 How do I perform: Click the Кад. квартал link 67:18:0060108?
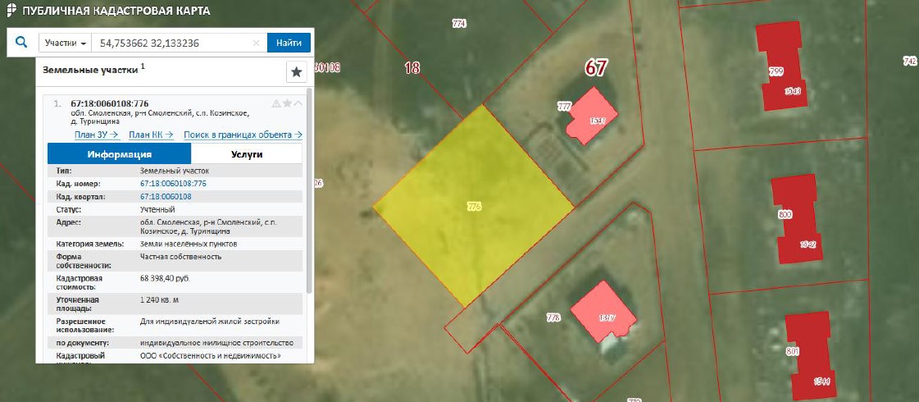(x=166, y=197)
